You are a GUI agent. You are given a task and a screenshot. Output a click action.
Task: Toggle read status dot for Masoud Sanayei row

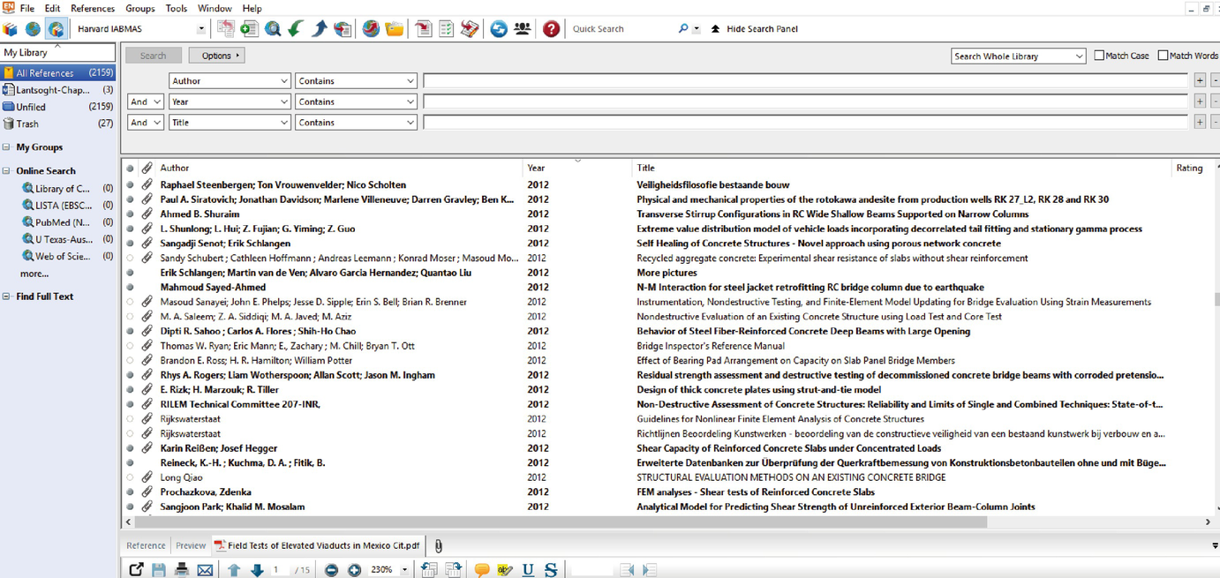pyautogui.click(x=130, y=302)
